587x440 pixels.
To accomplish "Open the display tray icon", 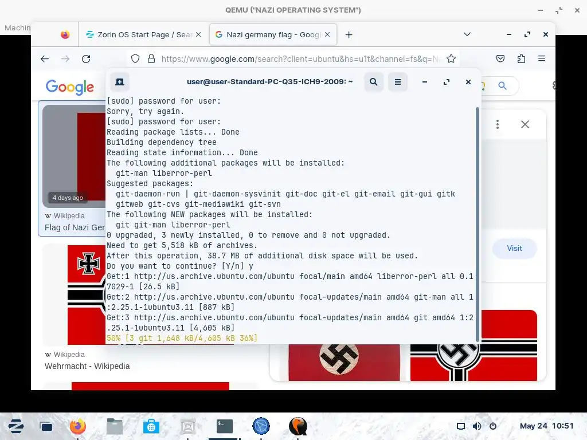I will [x=461, y=426].
